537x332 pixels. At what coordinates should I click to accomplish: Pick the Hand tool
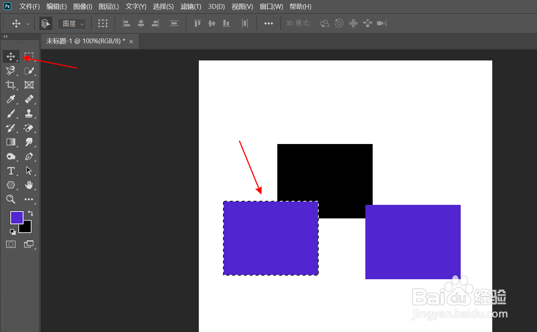coord(29,185)
